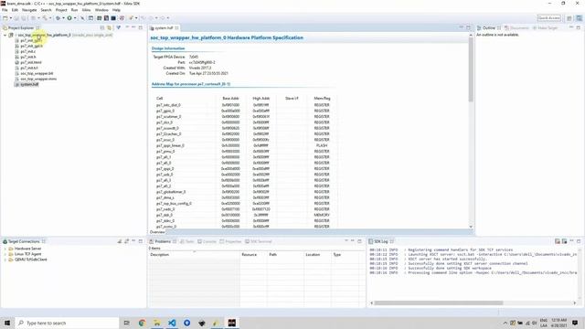This screenshot has height=329, width=585.
Task: Open the Windows Start menu
Action: pyautogui.click(x=7, y=323)
